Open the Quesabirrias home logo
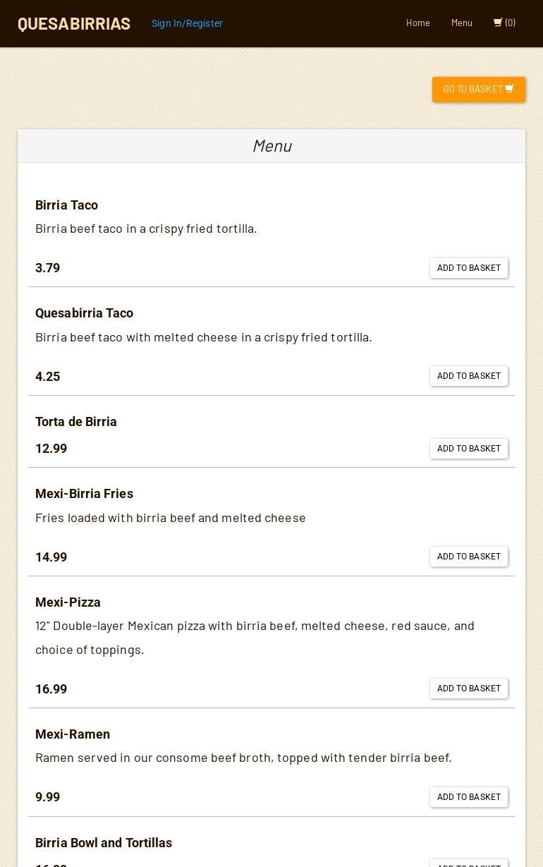This screenshot has width=543, height=867. (74, 23)
